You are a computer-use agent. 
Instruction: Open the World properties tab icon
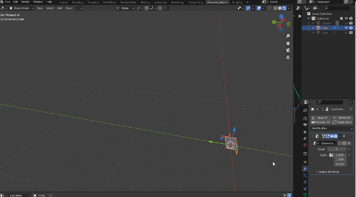click(305, 145)
